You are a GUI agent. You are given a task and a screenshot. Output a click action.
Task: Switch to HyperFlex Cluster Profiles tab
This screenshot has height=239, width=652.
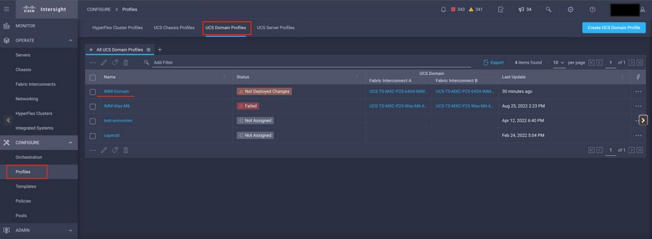tap(117, 28)
